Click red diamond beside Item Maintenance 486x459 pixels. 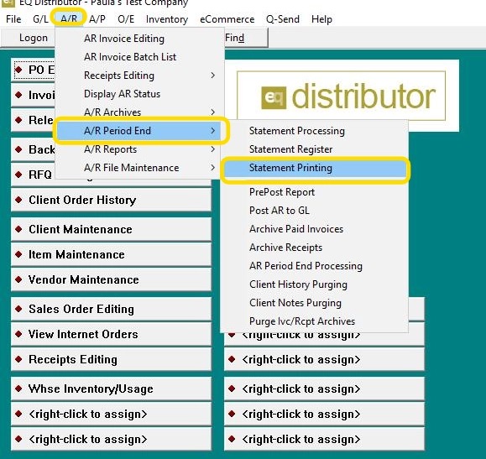pyautogui.click(x=18, y=254)
